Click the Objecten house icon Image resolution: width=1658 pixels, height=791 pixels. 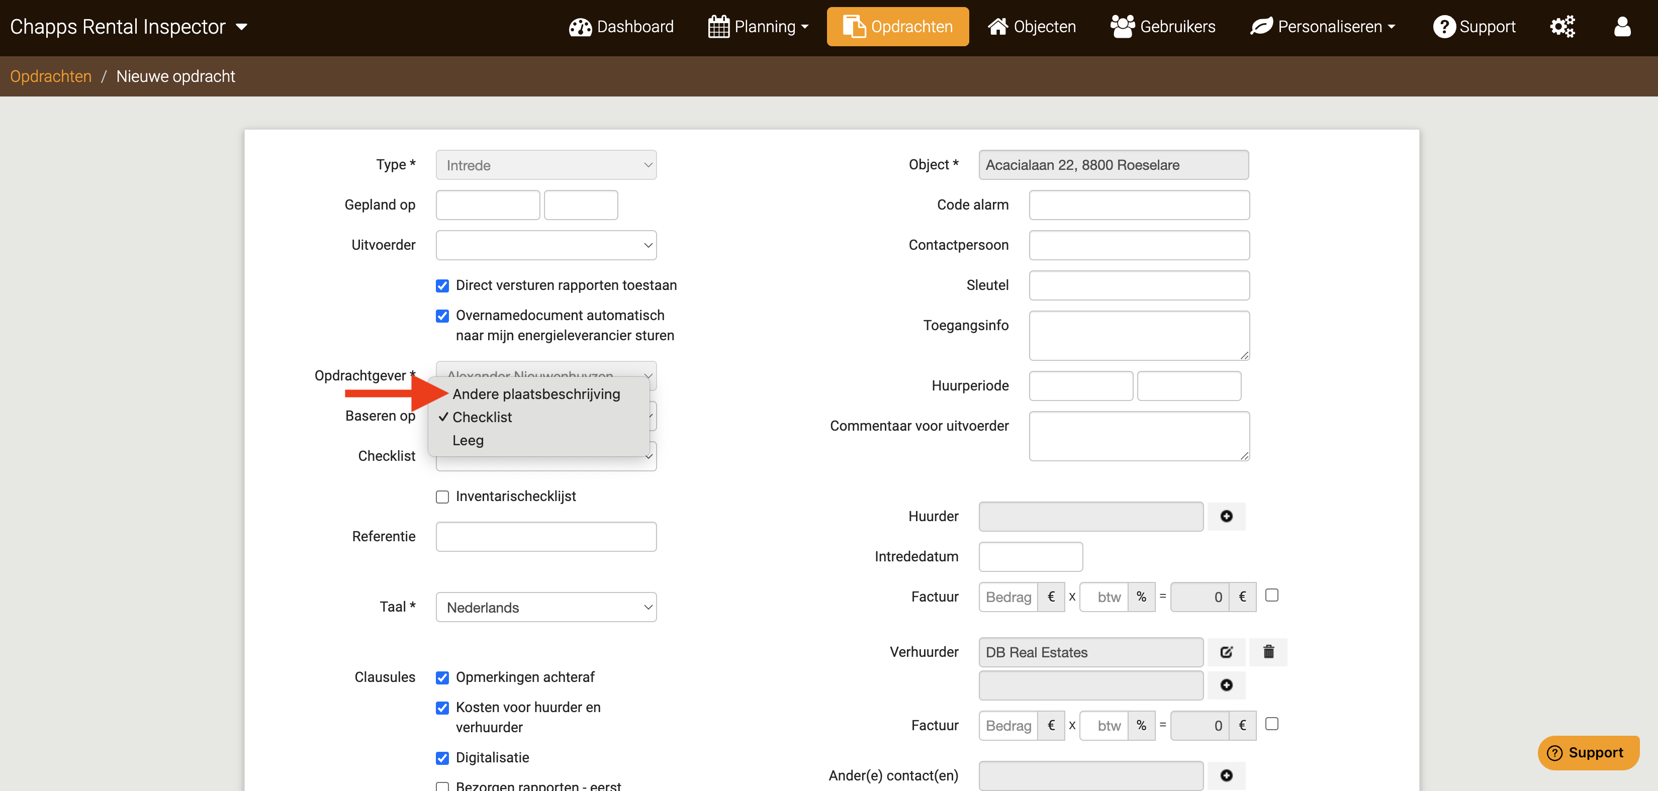pos(997,27)
